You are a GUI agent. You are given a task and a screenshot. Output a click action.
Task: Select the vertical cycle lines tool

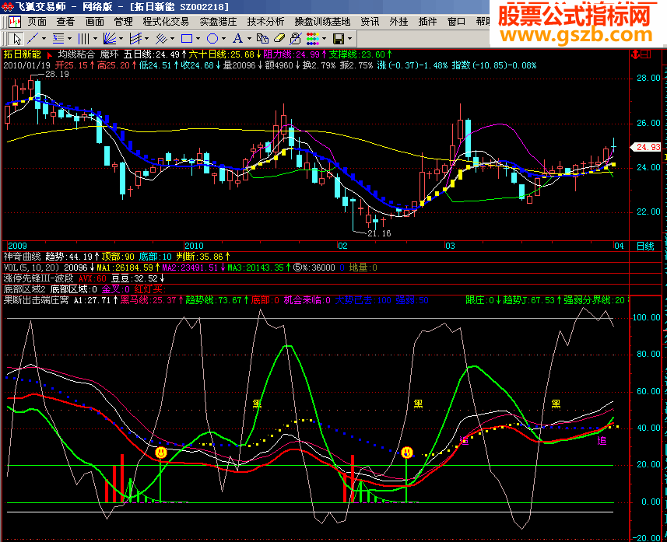point(83,39)
